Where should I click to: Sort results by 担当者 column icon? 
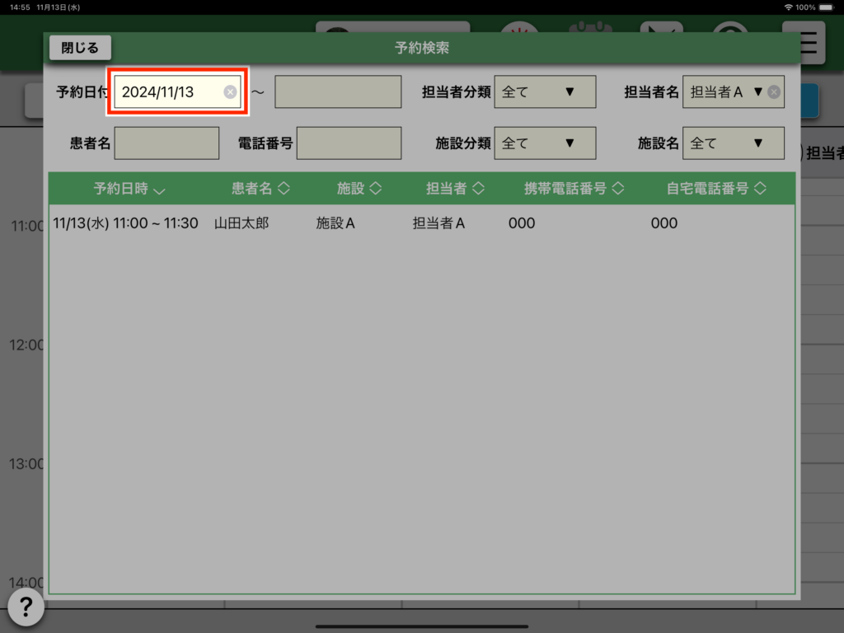tap(477, 189)
